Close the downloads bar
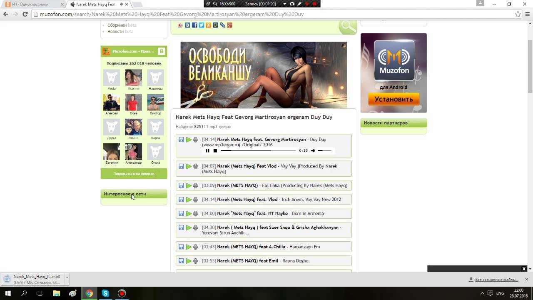The image size is (533, 300). [x=527, y=279]
